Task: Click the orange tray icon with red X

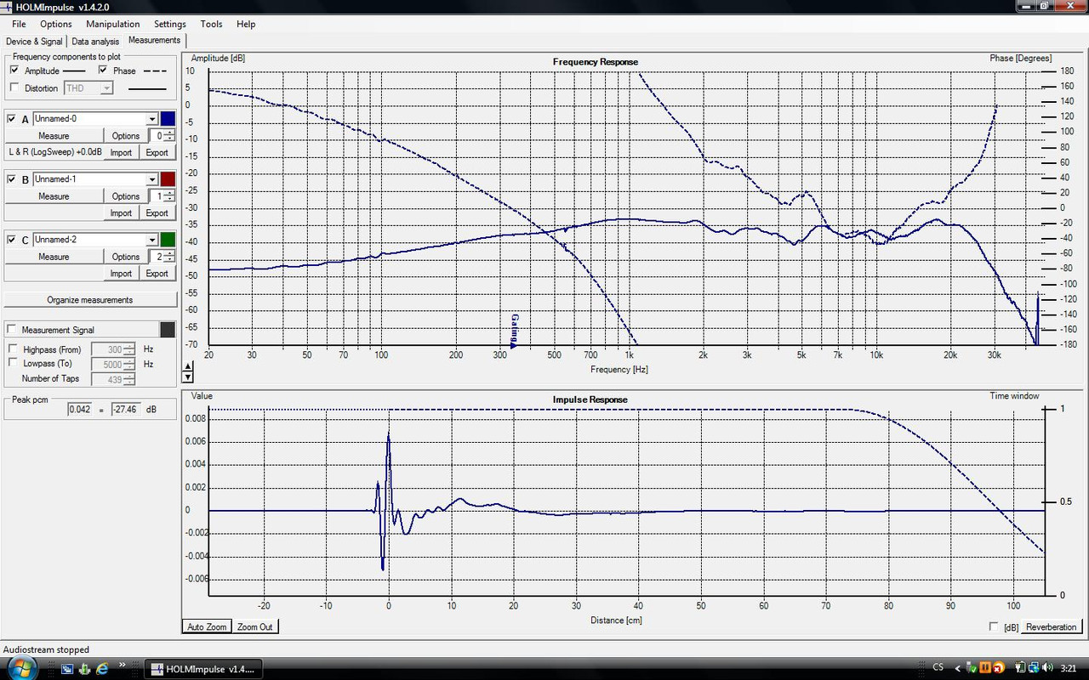Action: [x=997, y=668]
